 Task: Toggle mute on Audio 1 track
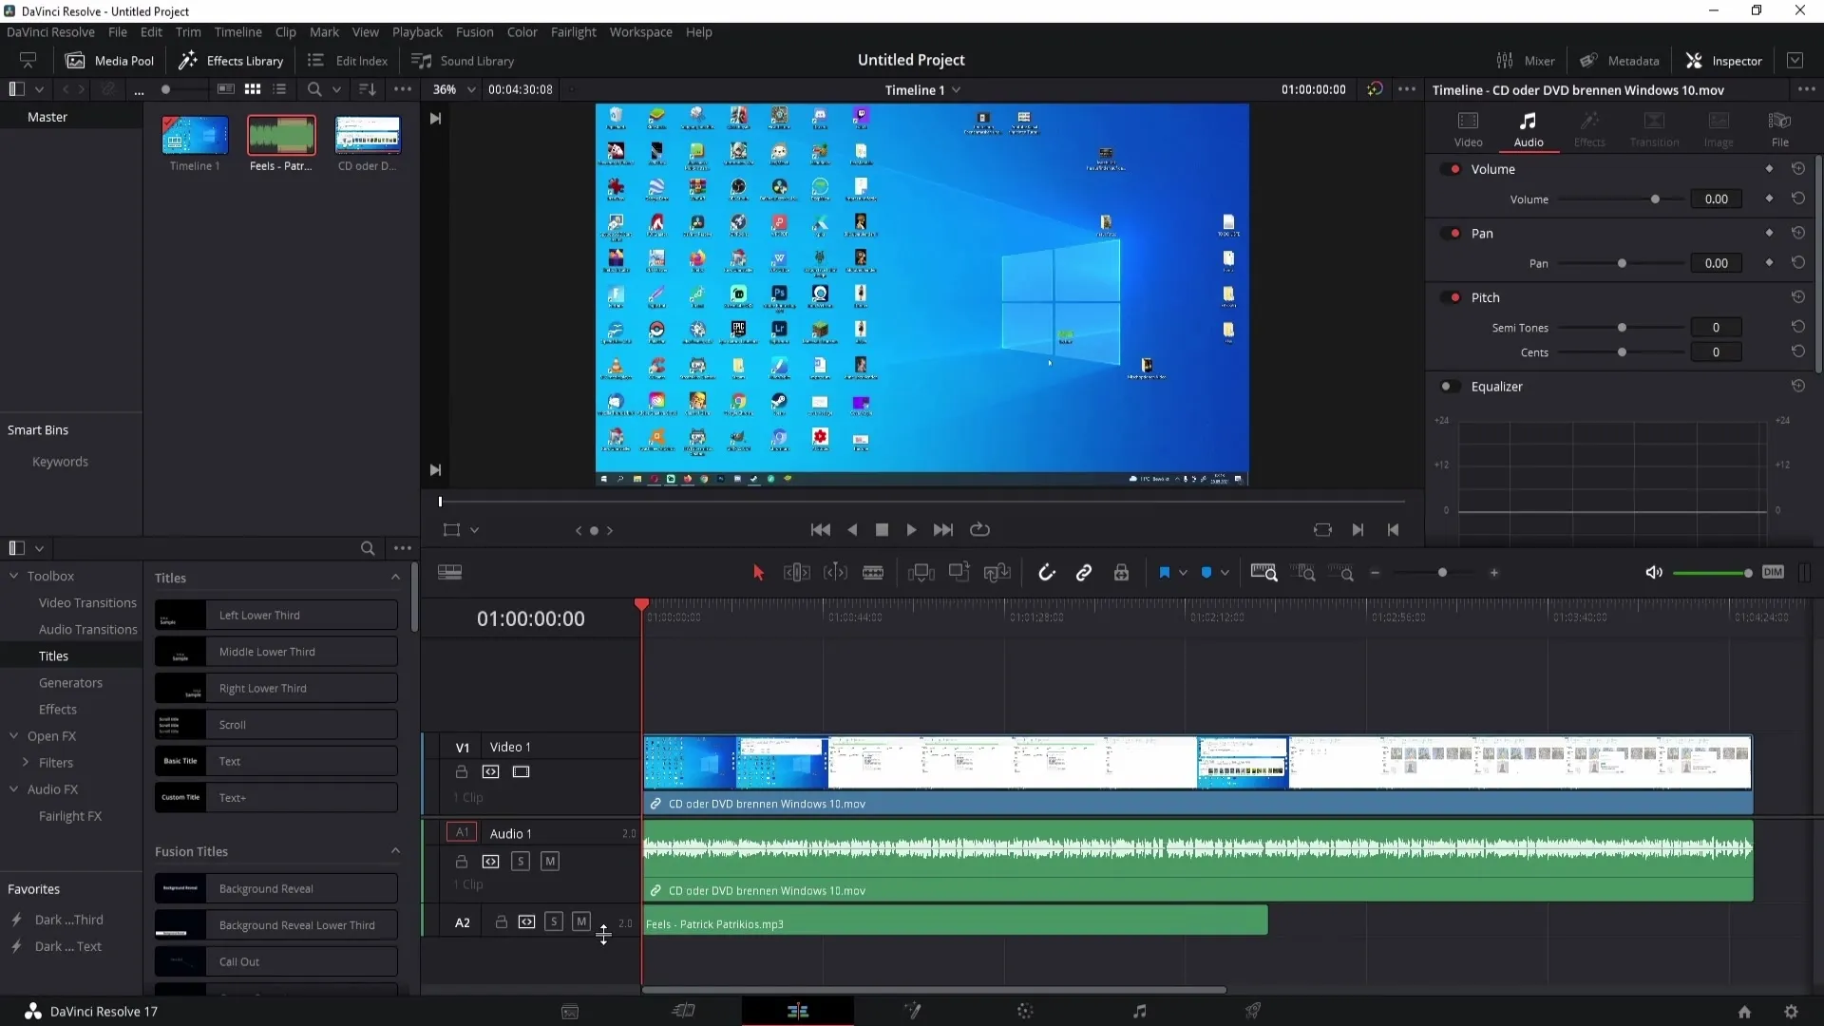click(x=549, y=861)
